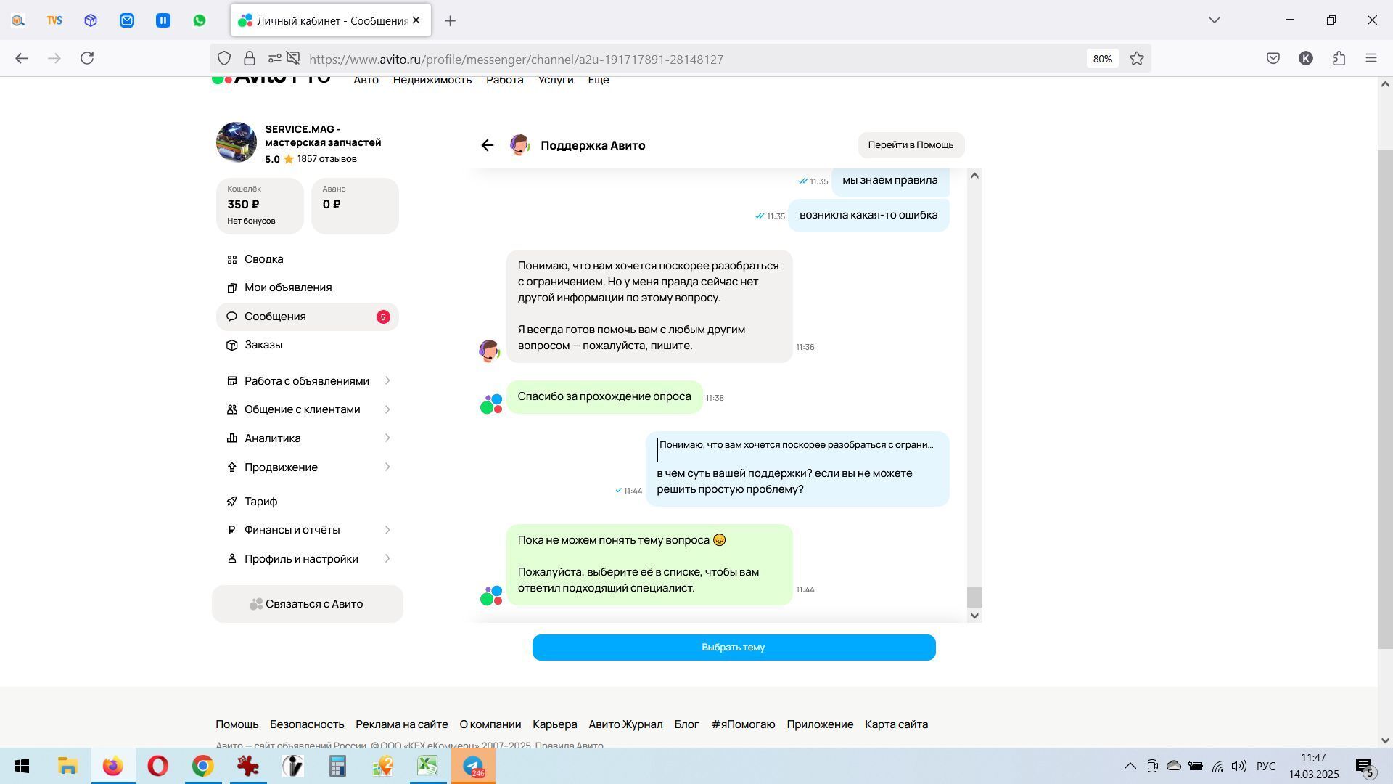This screenshot has height=784, width=1393.
Task: Open Calculator from taskbar
Action: coord(337,767)
